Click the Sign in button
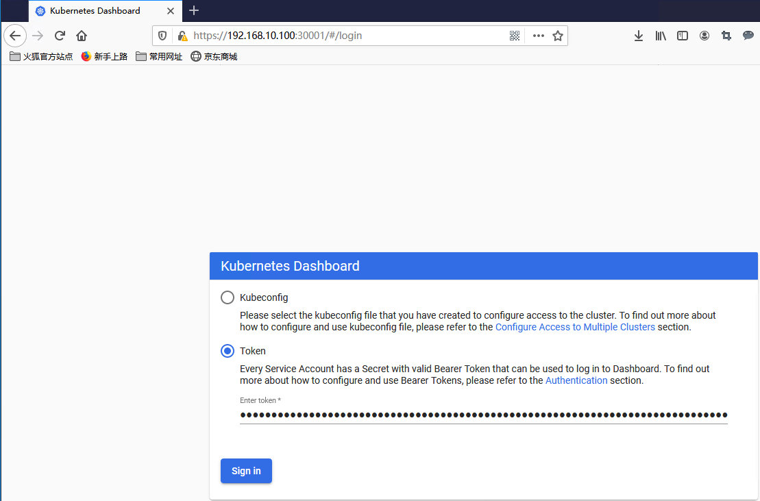The height and width of the screenshot is (501, 760). (x=246, y=471)
